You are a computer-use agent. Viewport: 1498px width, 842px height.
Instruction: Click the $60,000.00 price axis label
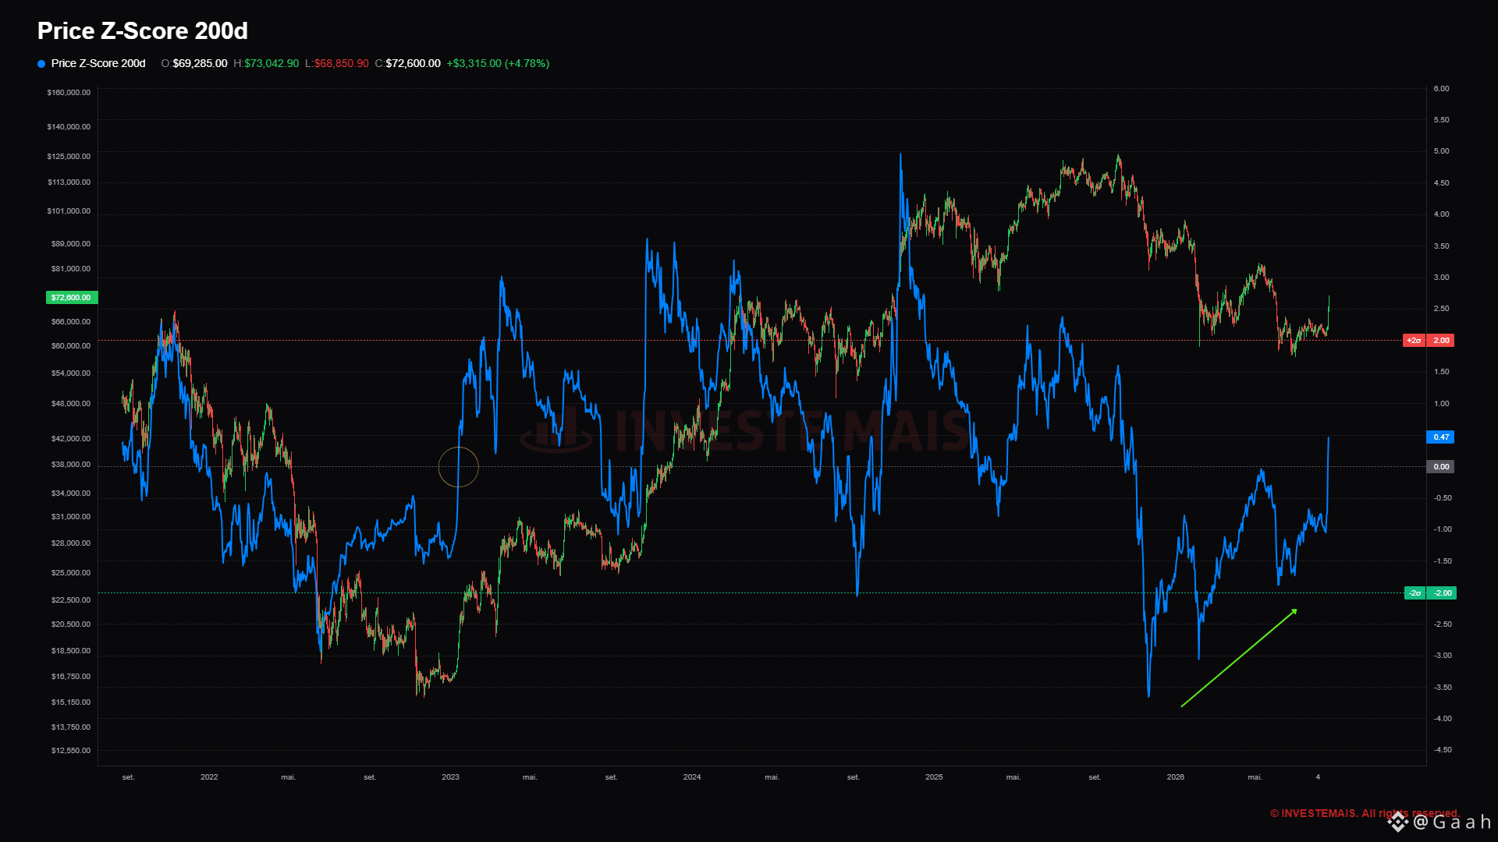point(71,345)
